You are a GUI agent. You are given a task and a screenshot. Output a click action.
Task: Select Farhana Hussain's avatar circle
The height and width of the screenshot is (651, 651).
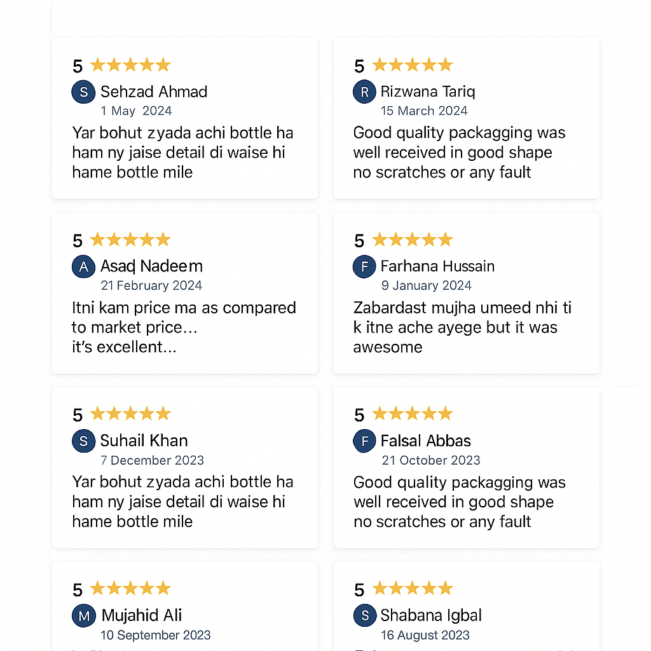[364, 267]
